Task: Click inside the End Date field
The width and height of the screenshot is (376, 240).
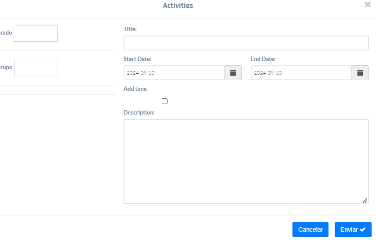Action: pos(301,73)
